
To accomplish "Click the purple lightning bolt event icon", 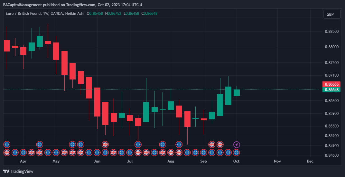I will pos(237,144).
